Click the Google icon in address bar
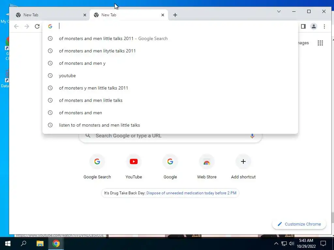334x250 pixels. [x=50, y=26]
